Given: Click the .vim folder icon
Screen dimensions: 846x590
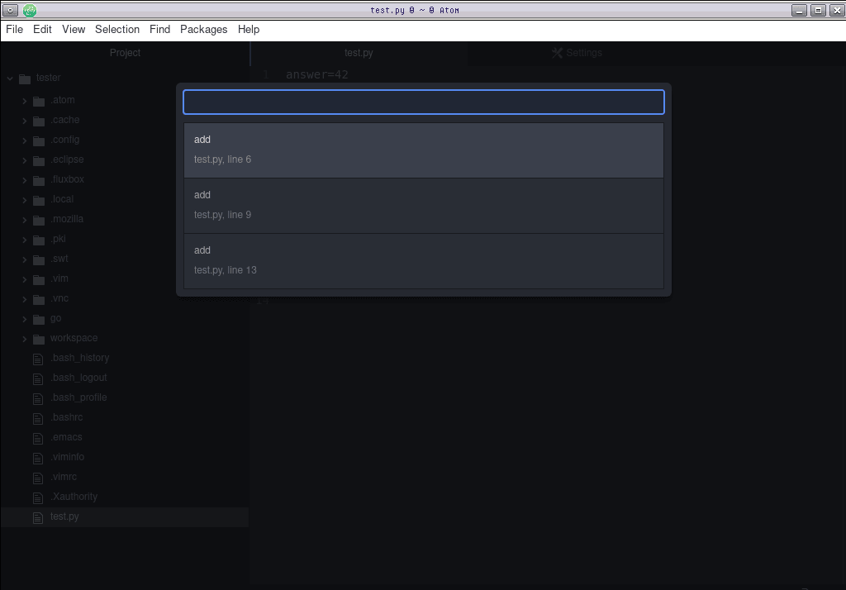Looking at the screenshot, I should (x=39, y=279).
